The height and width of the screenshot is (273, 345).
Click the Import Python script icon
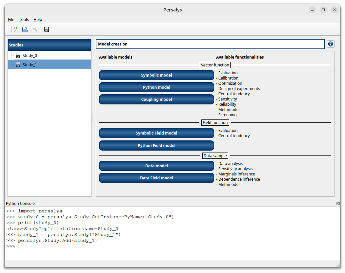click(36, 29)
